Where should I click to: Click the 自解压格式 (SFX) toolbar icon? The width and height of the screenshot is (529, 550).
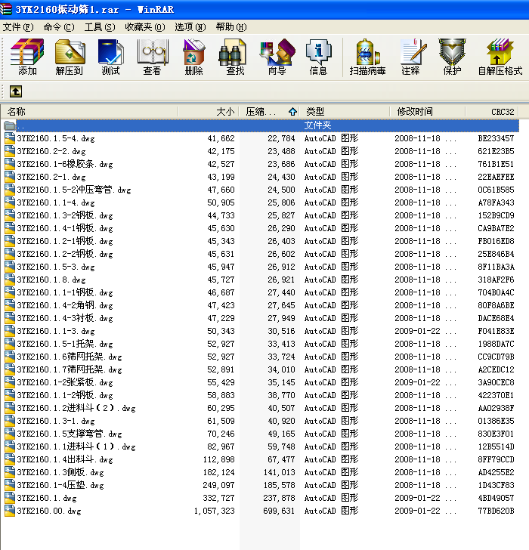point(500,57)
